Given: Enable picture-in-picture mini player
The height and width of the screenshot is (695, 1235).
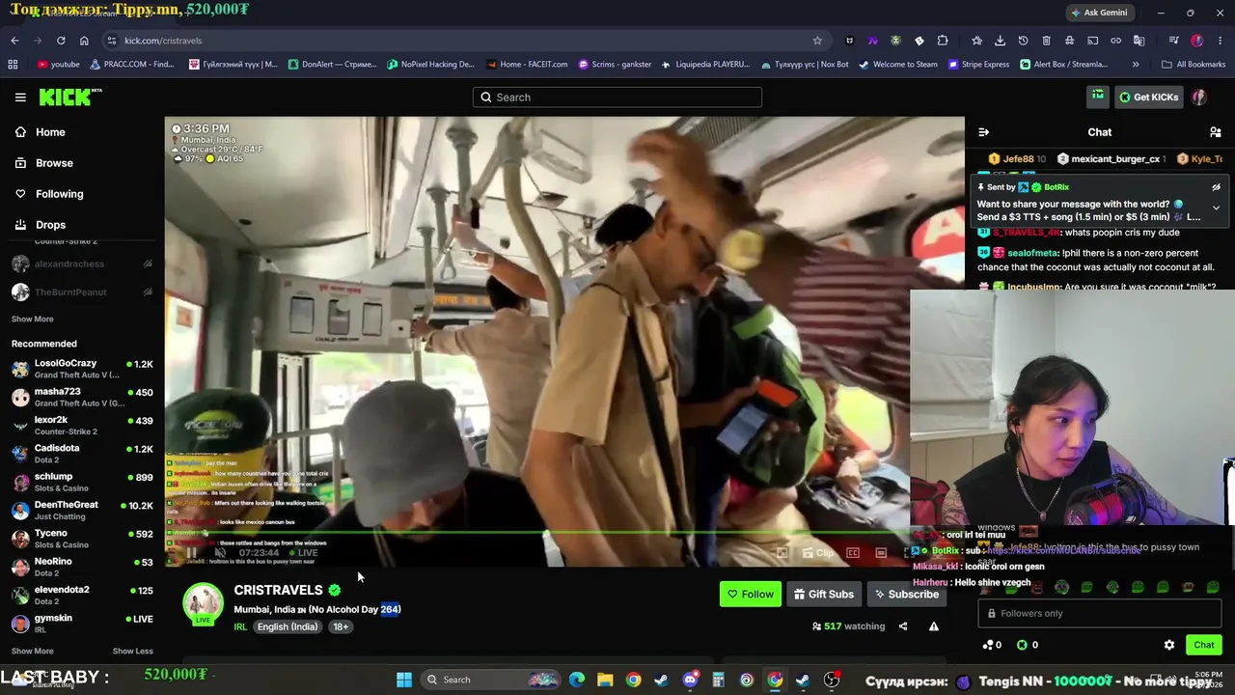Looking at the screenshot, I should [782, 553].
